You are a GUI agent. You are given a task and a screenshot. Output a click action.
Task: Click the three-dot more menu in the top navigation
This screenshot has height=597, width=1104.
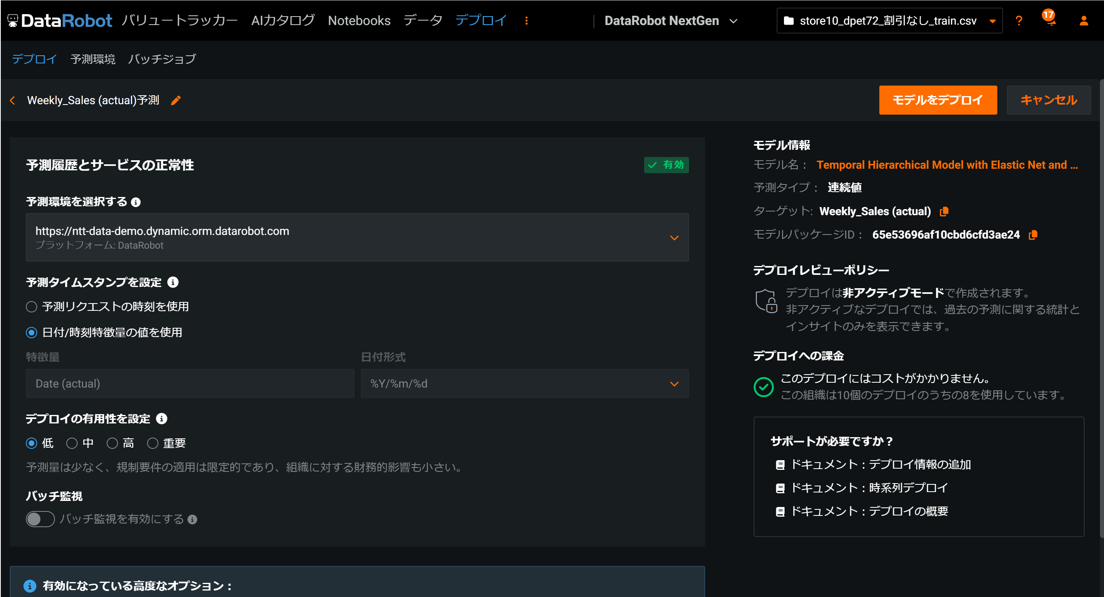pyautogui.click(x=526, y=21)
